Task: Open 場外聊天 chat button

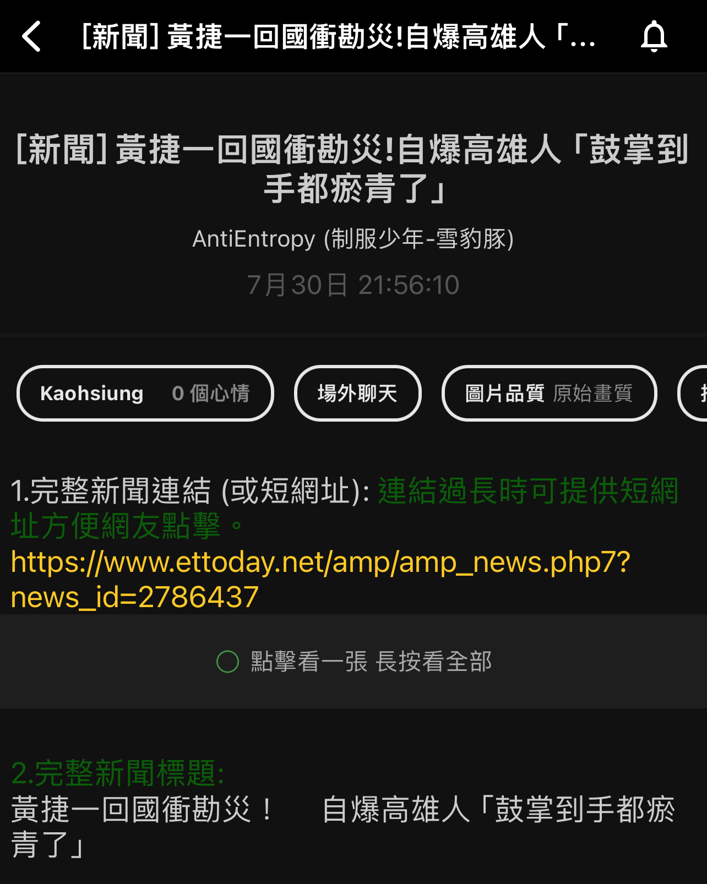Action: tap(358, 393)
